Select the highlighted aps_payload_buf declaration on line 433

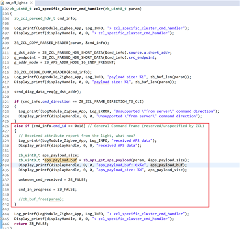(61, 160)
